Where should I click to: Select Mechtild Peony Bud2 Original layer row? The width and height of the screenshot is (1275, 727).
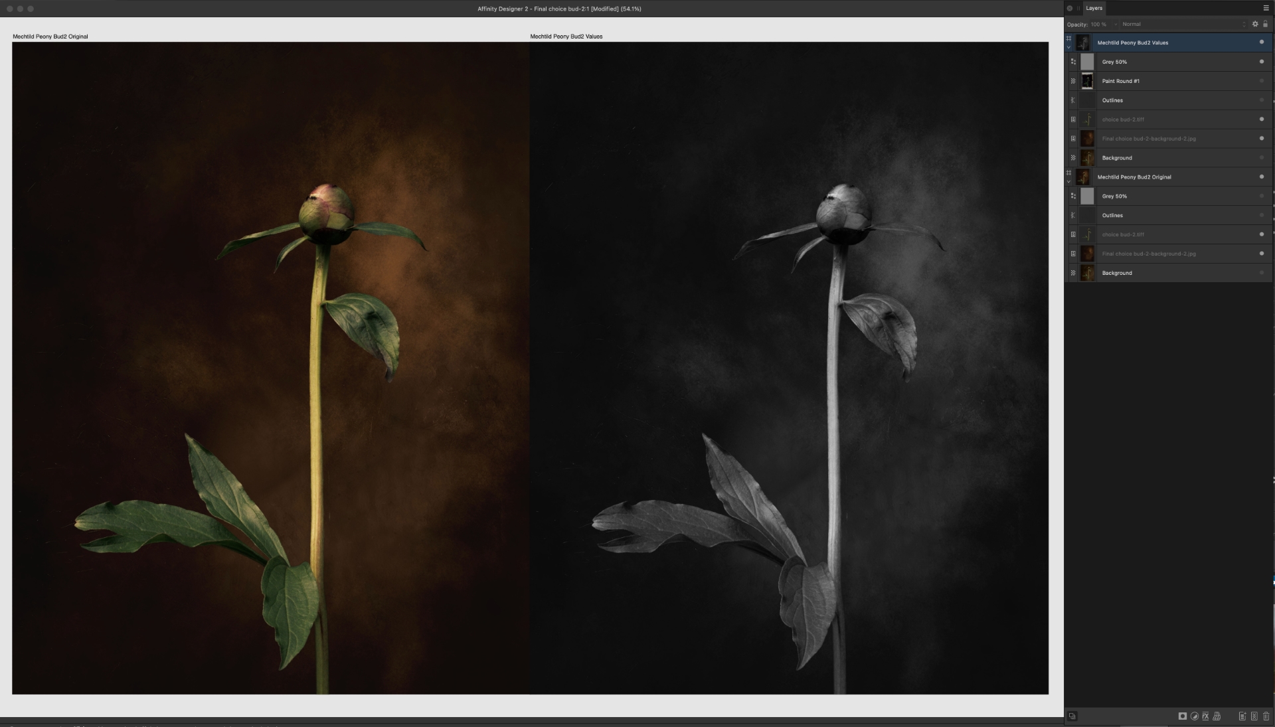(1169, 177)
